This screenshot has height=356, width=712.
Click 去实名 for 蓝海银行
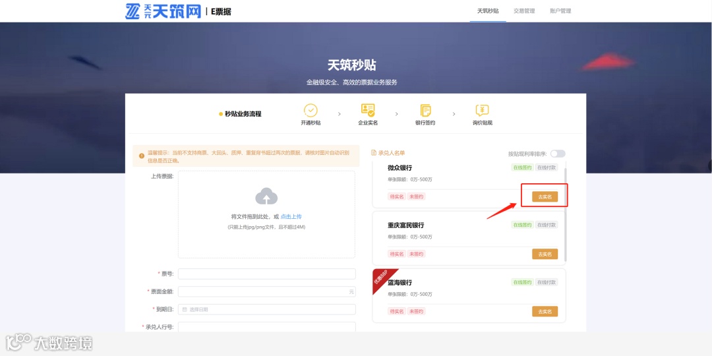tap(545, 311)
